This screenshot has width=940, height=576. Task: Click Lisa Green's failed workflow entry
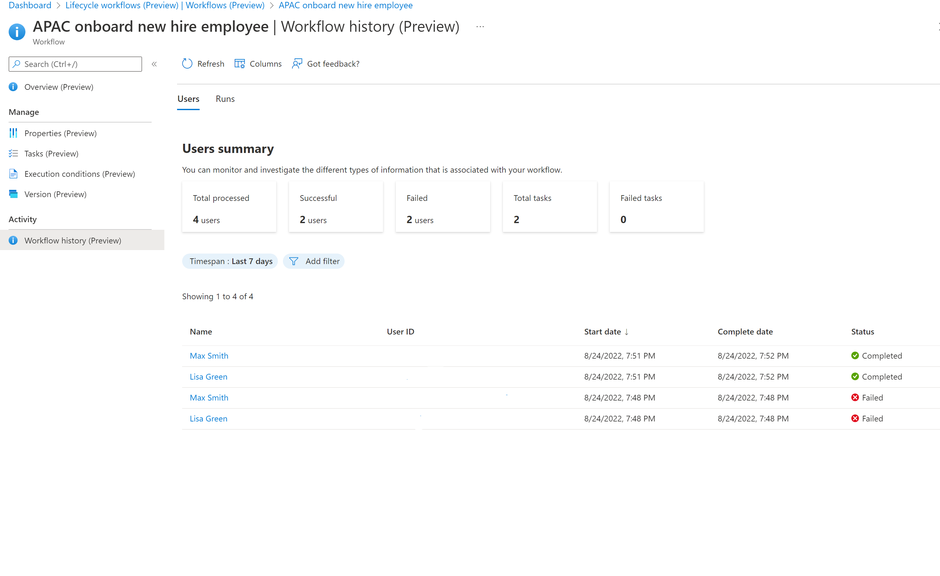pos(208,418)
